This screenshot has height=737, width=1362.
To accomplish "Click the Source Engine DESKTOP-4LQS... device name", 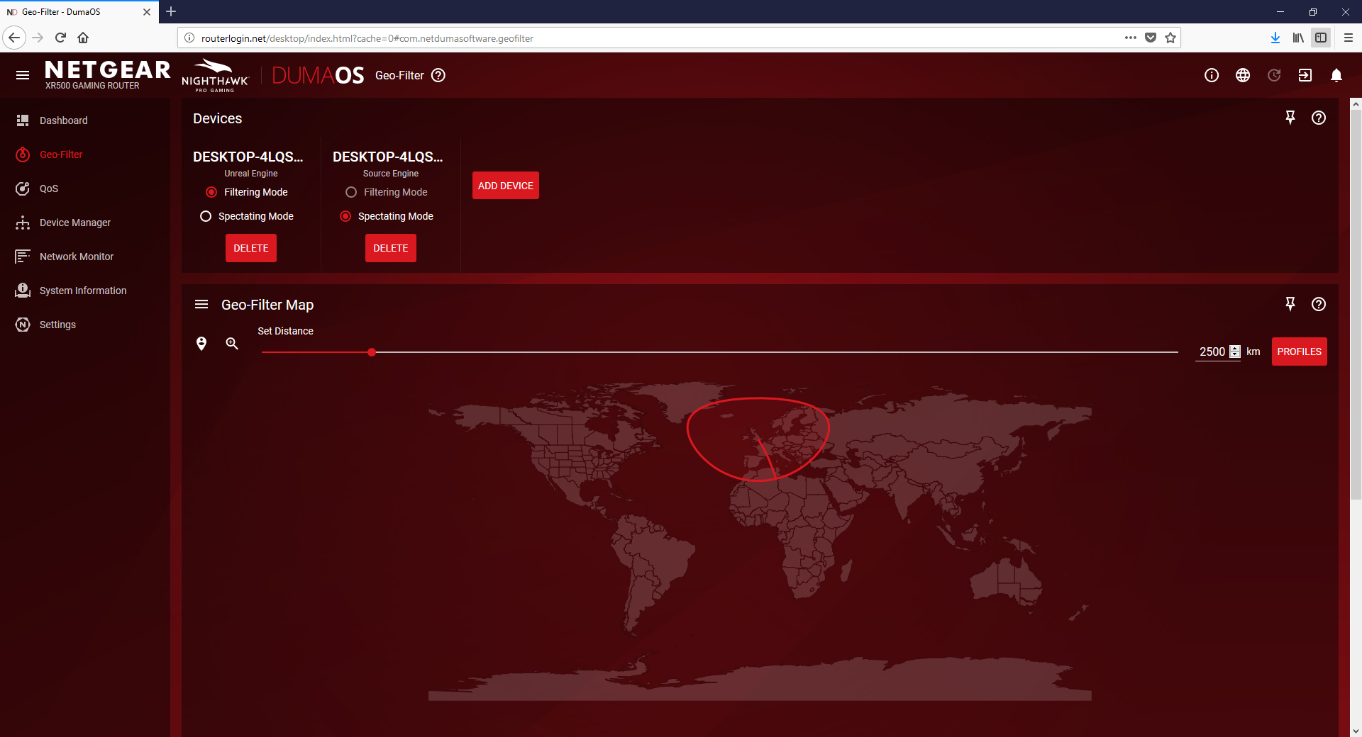I will pyautogui.click(x=388, y=157).
